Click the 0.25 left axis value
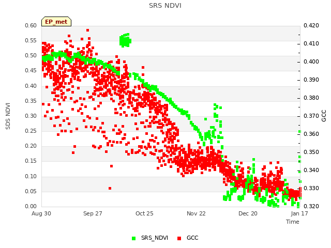 31,131
